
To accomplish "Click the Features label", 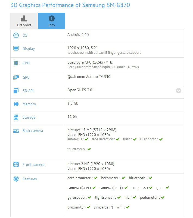I will (30, 179).
